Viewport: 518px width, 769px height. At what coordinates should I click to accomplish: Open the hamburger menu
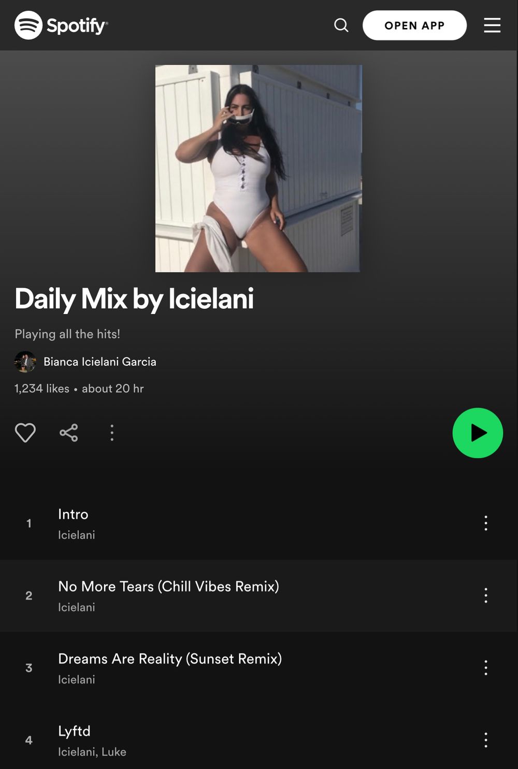tap(492, 25)
